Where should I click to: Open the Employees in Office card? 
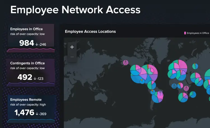tap(31, 38)
